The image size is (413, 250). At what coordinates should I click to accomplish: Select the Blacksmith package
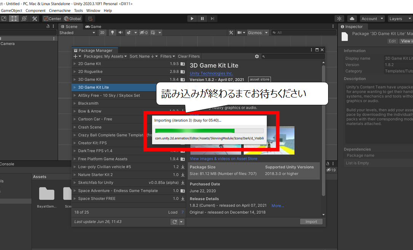coord(88,103)
